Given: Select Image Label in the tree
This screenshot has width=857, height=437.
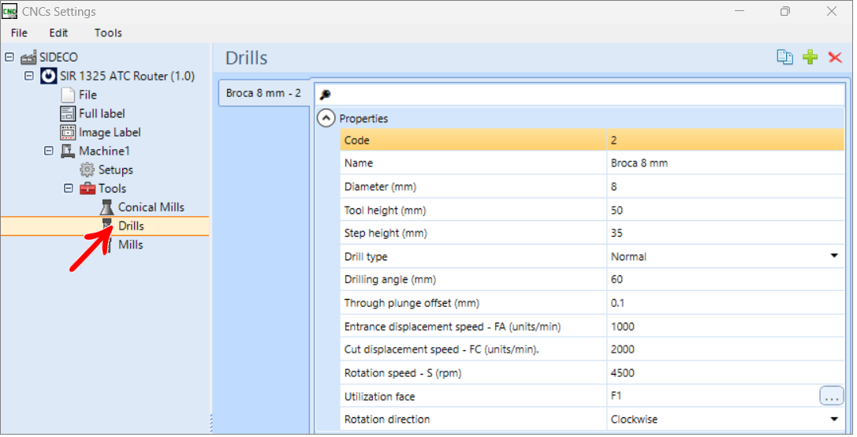Looking at the screenshot, I should 110,133.
